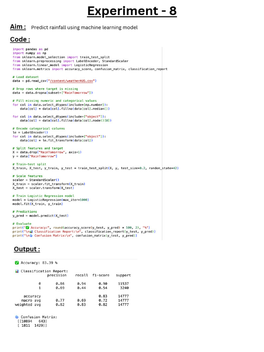The image size is (264, 352).
Task: Click the bar chart icon beside Classification Report output
Action: (17, 271)
